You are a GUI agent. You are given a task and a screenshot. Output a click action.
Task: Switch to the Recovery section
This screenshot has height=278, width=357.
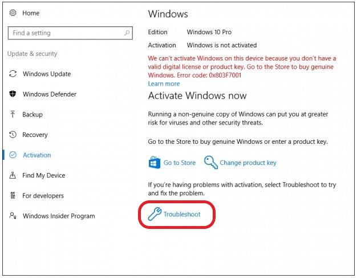pyautogui.click(x=35, y=135)
